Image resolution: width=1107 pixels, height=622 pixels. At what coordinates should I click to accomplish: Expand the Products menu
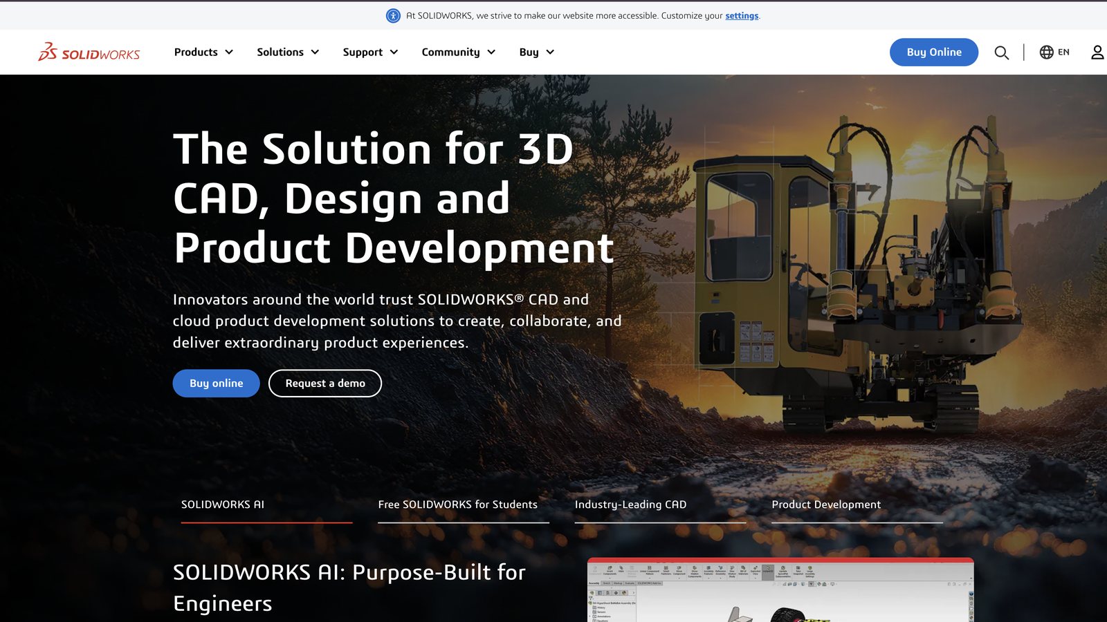coord(203,52)
